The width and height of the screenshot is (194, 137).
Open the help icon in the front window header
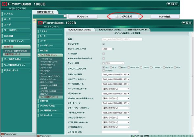coord(187,22)
